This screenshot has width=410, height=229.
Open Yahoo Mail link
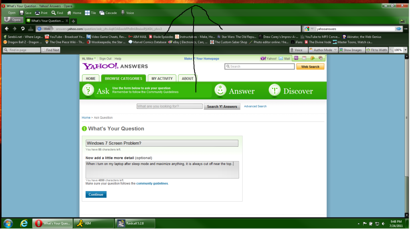[x=284, y=59]
